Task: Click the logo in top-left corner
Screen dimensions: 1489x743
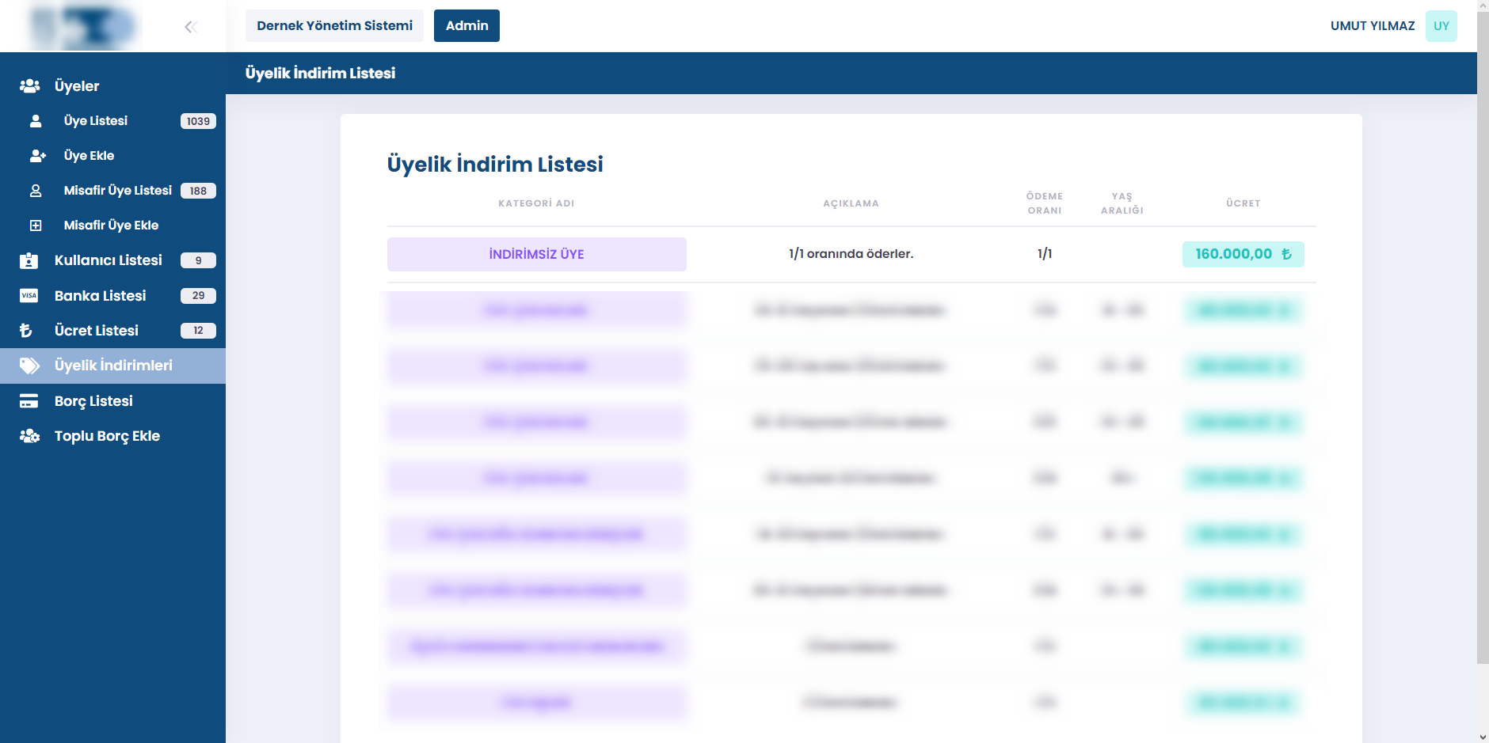Action: (x=83, y=26)
